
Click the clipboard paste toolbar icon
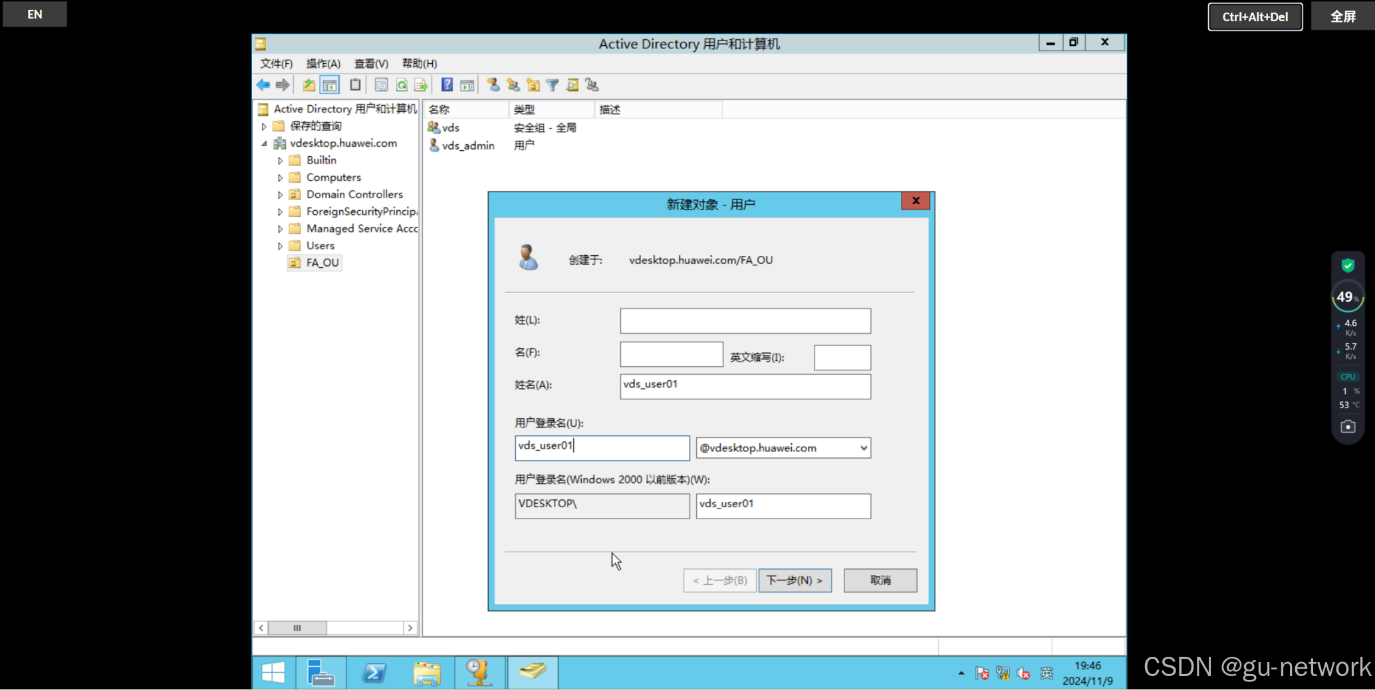coord(356,85)
